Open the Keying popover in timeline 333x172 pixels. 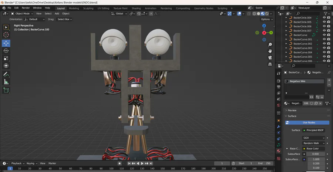(x=32, y=163)
